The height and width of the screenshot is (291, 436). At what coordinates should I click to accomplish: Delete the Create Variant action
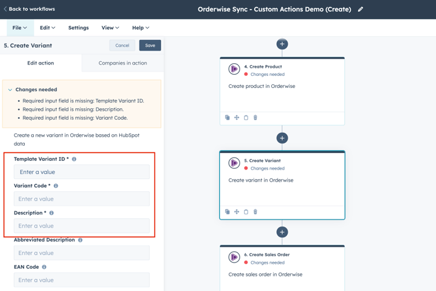click(x=255, y=211)
